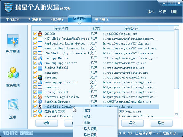Click the Rising shield logo in title bar
Image resolution: width=183 pixels, height=137 pixels.
coord(8,8)
